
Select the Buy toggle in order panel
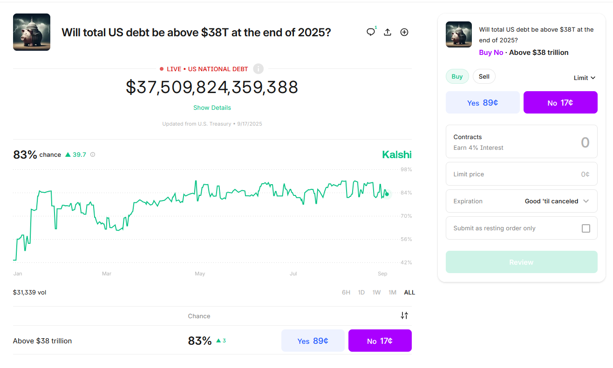click(457, 76)
